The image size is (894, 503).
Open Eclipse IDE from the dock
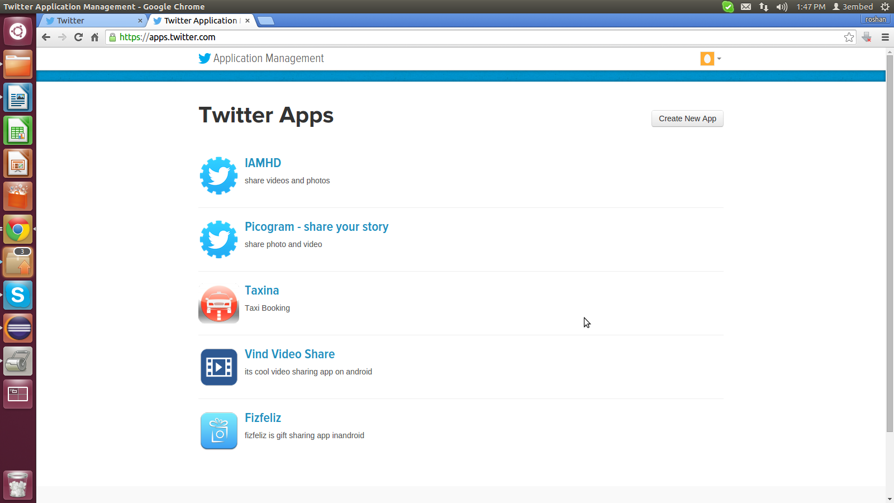pyautogui.click(x=18, y=328)
